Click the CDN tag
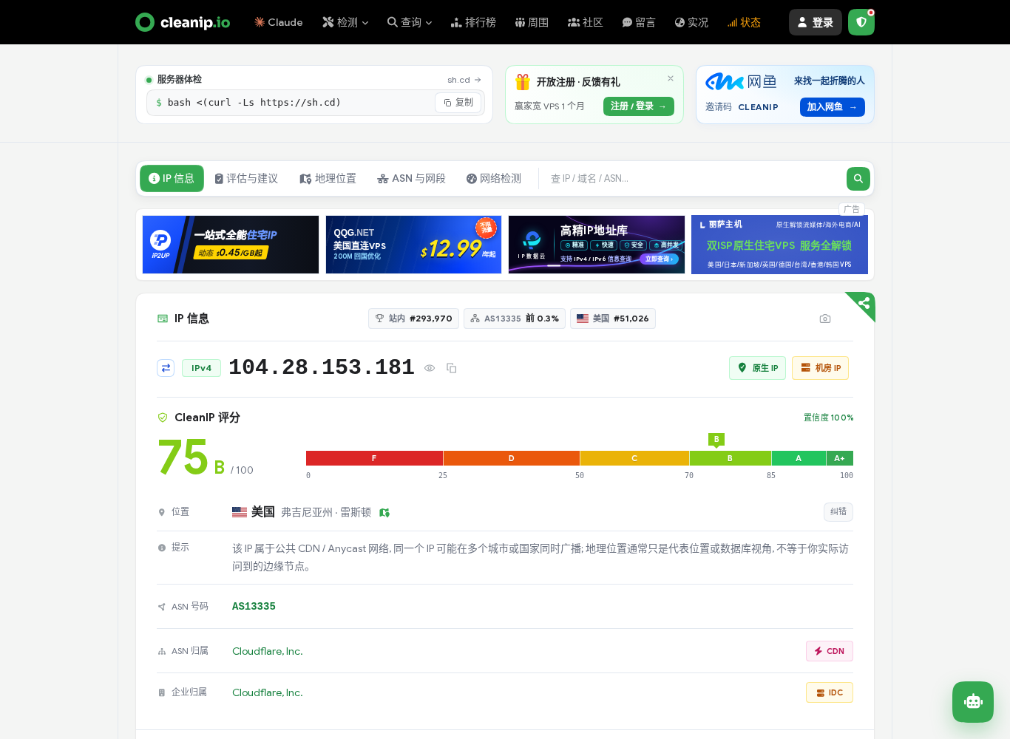The image size is (1010, 739). click(x=830, y=651)
